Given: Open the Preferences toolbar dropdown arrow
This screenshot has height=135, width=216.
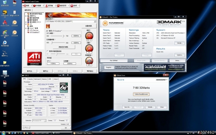Looking at the screenshot, I should point(69,6).
